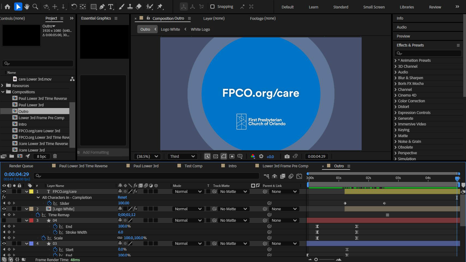Expand the Blur & Sharpen effects category
466x262 pixels.
pos(396,78)
